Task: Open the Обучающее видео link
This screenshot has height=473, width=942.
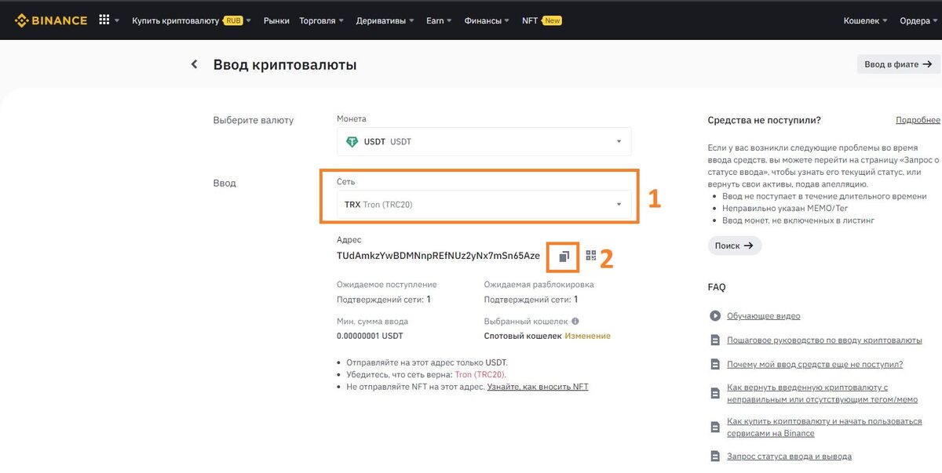Action: click(x=764, y=316)
